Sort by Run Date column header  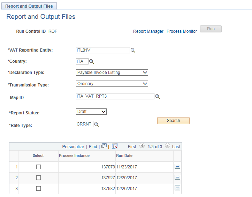click(124, 156)
